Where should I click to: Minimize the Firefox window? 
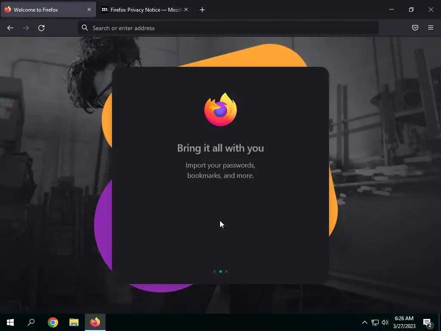(391, 9)
